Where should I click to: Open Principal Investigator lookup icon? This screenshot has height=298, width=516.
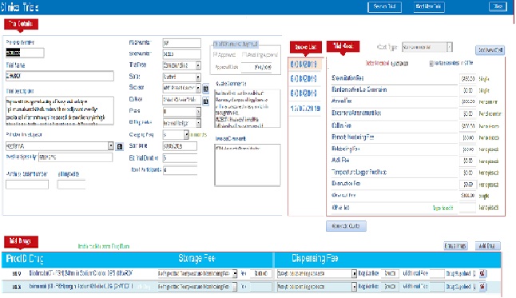120,146
